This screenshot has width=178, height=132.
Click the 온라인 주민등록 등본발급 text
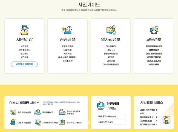coord(74,112)
